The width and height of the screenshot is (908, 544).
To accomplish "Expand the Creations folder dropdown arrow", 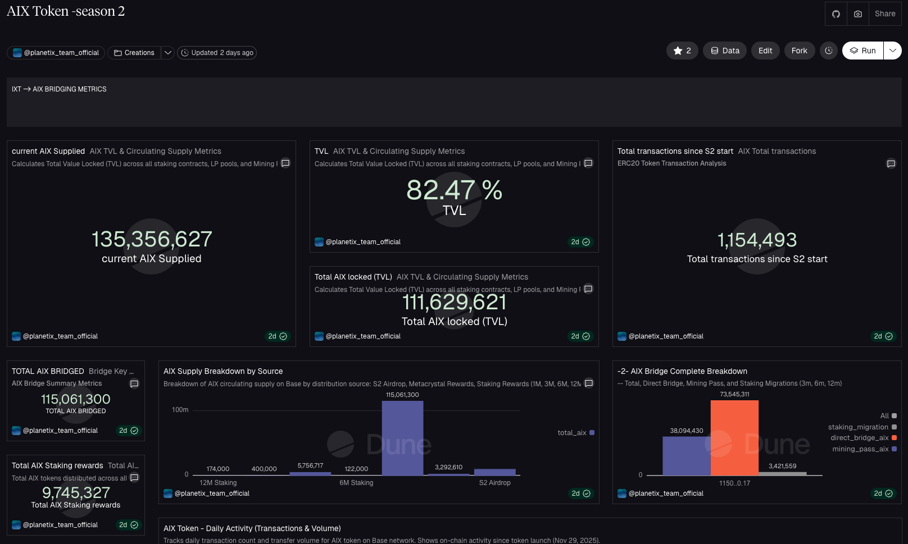I will point(167,53).
